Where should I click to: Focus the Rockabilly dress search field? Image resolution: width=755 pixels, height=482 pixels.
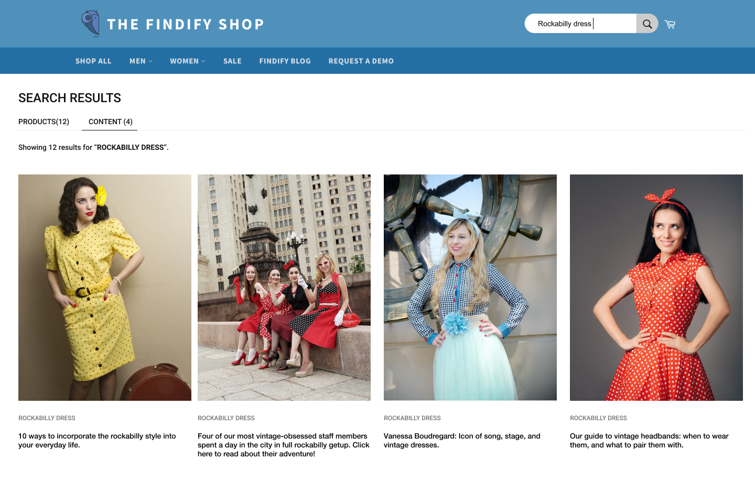(x=581, y=24)
